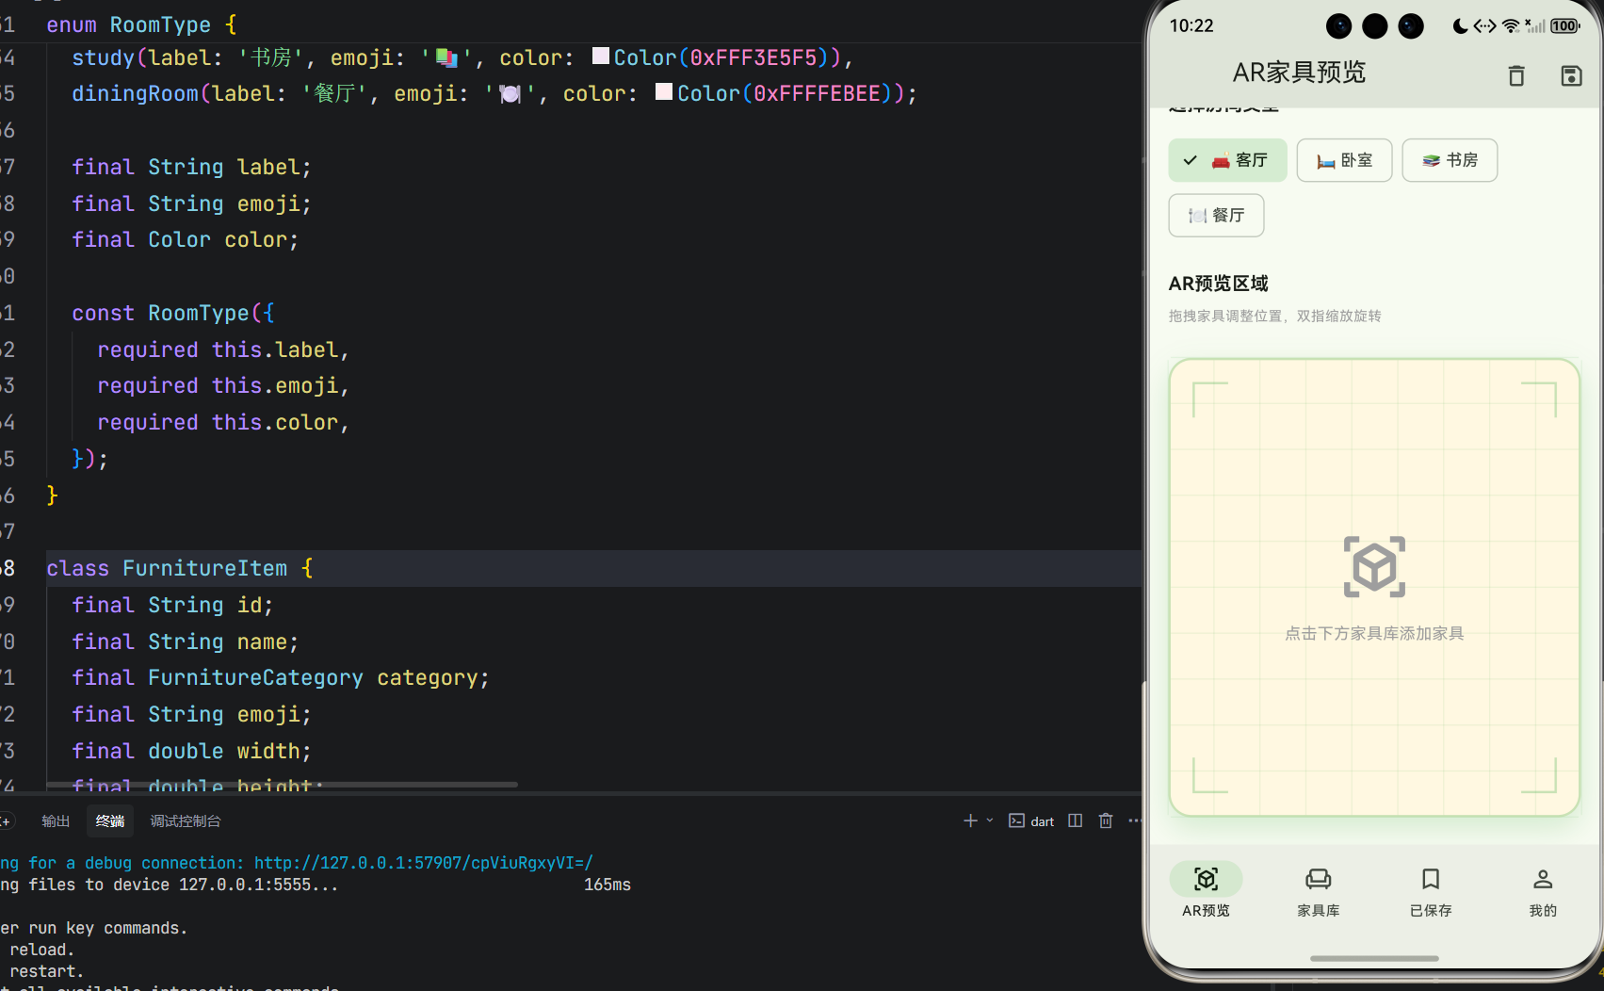Click the enum RoomType declaration line
Viewport: 1604px width, 991px height.
141,24
